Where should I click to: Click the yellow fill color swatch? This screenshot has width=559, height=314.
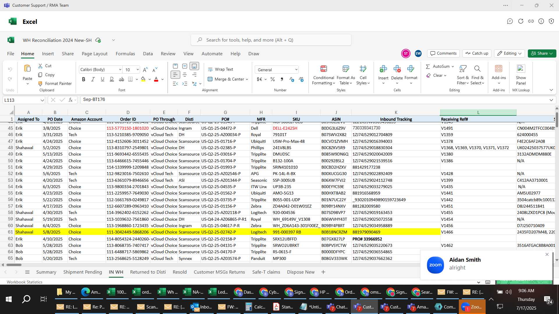tap(143, 79)
